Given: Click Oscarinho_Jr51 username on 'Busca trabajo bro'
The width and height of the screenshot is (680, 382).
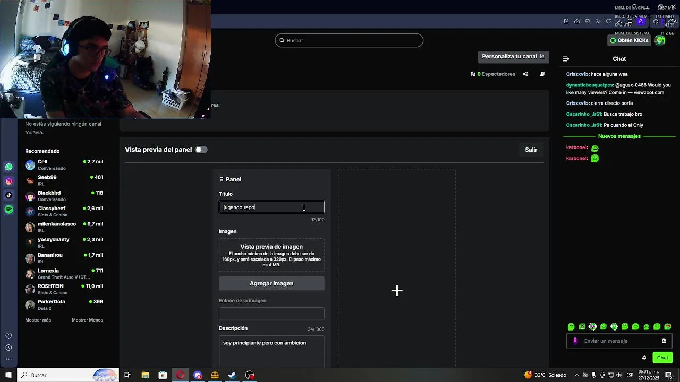Looking at the screenshot, I should 584,114.
